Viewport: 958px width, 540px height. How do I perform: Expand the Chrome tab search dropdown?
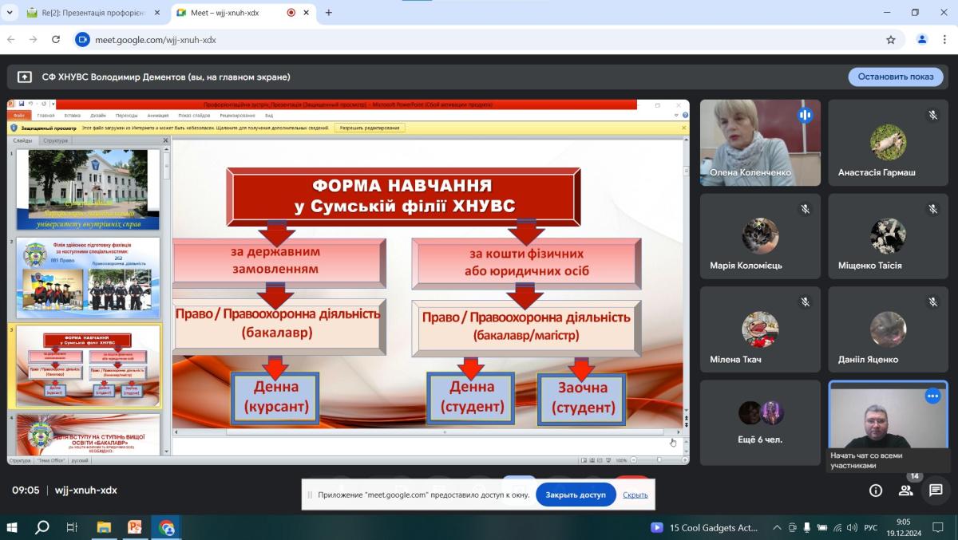10,13
